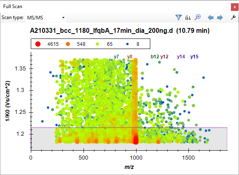Go to previous scan with left arrow
This screenshot has width=239, height=175.
coord(211,17)
